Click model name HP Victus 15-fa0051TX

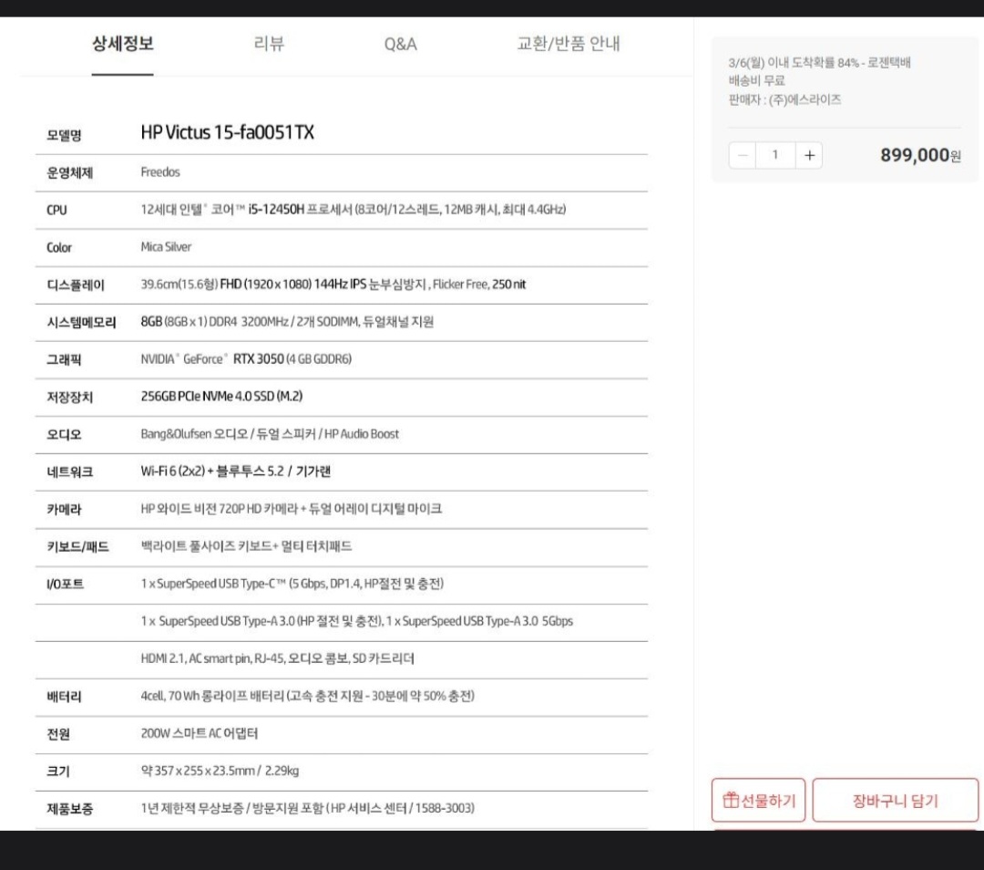point(227,132)
